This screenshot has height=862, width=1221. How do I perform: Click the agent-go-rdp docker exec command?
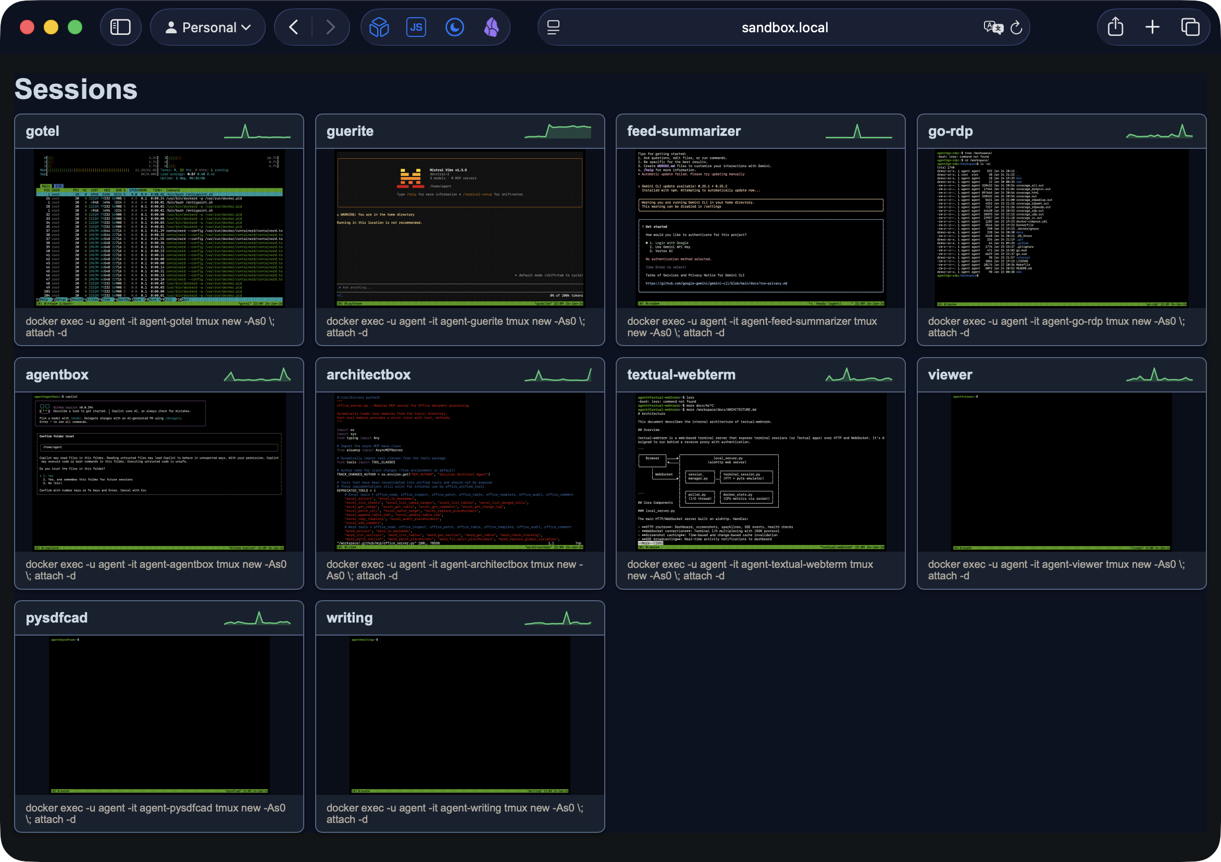[1057, 327]
